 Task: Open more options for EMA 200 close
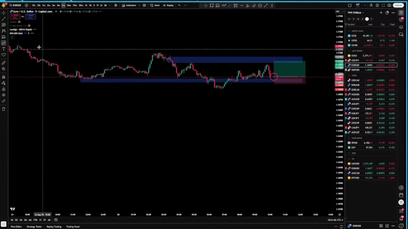[32, 33]
